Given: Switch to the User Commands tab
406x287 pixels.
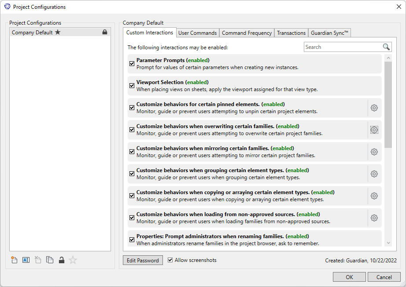Looking at the screenshot, I should [x=197, y=33].
